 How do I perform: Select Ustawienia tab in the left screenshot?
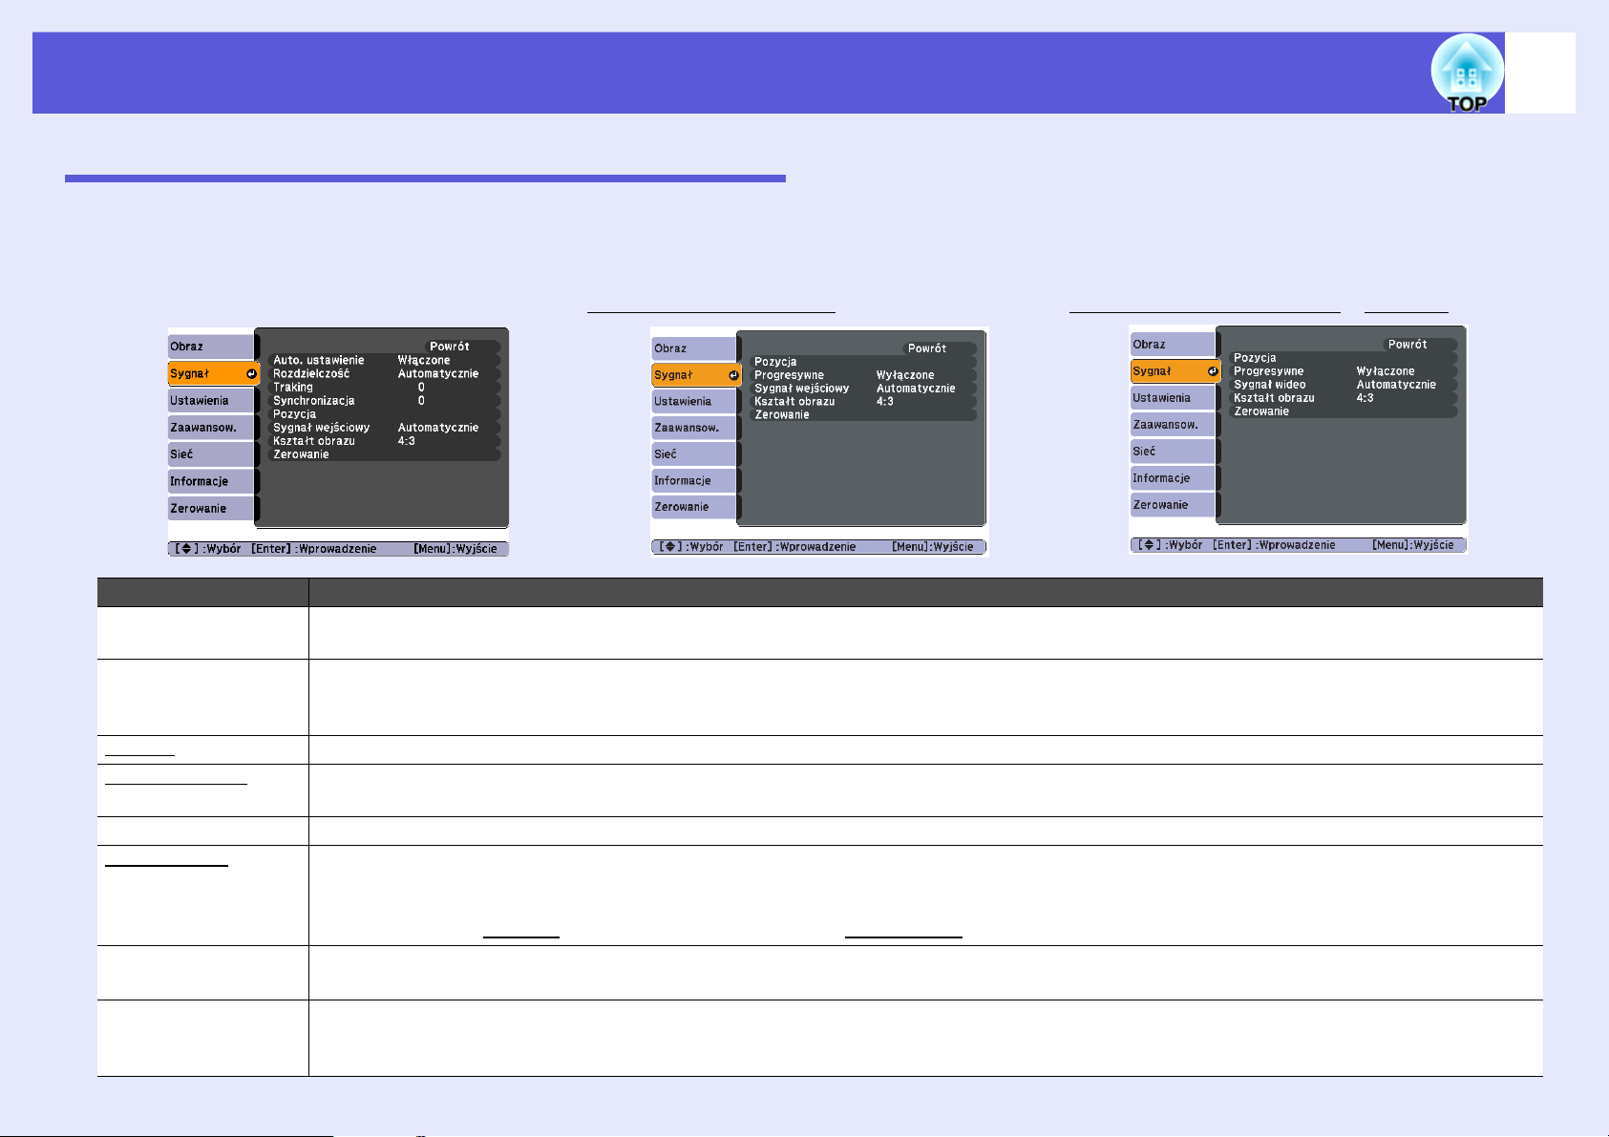click(211, 401)
